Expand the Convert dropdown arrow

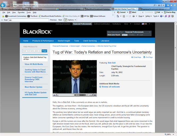pyautogui.click(x=127, y=12)
